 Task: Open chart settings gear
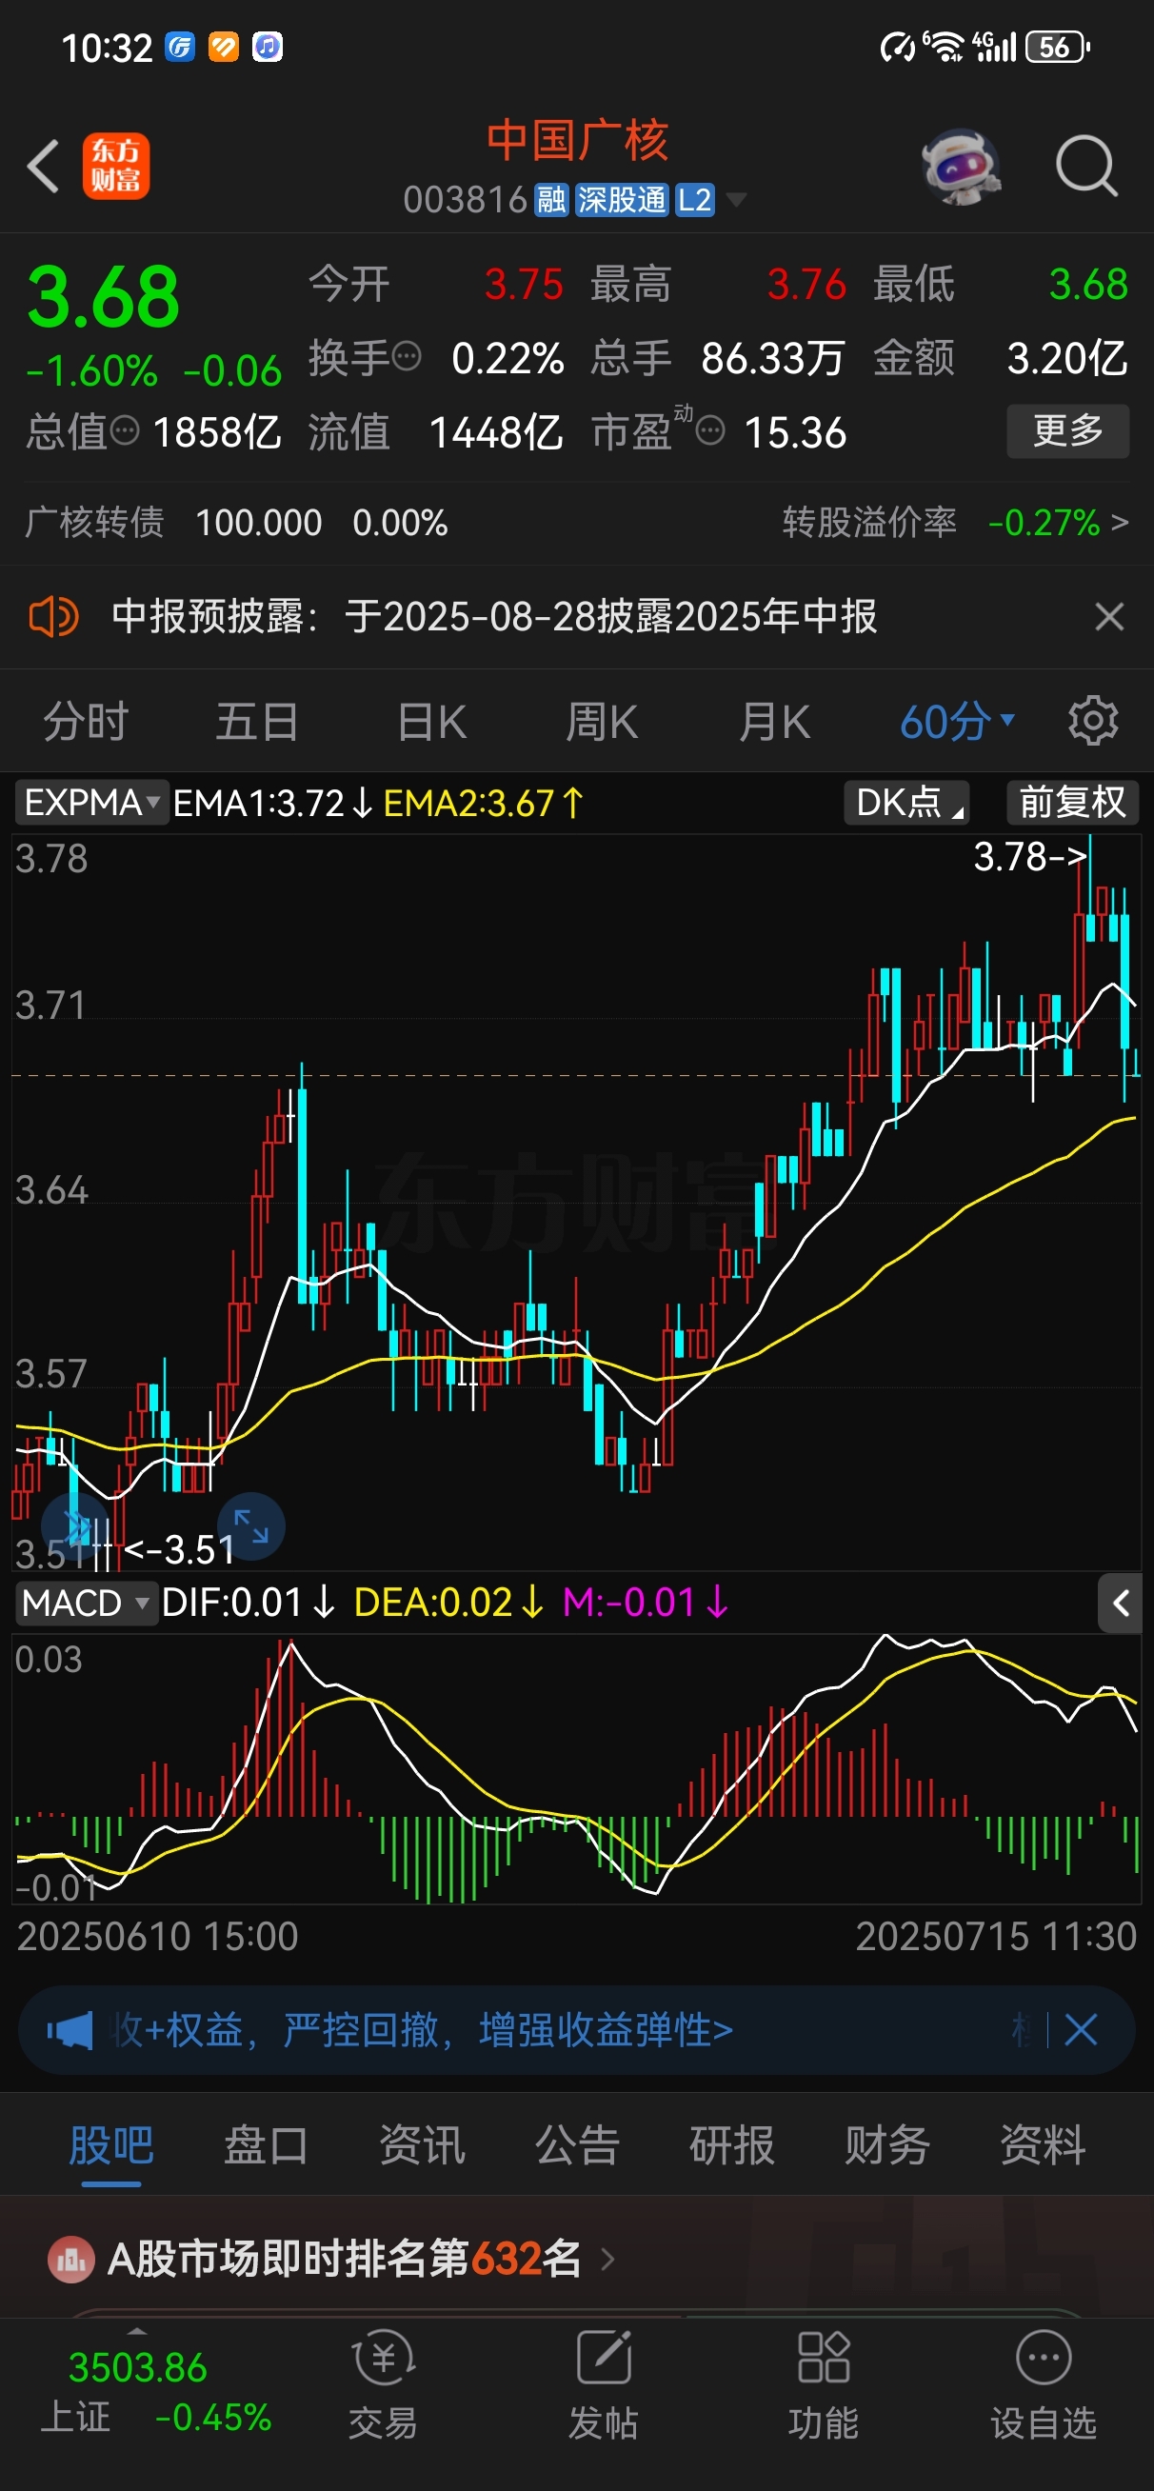click(1093, 722)
